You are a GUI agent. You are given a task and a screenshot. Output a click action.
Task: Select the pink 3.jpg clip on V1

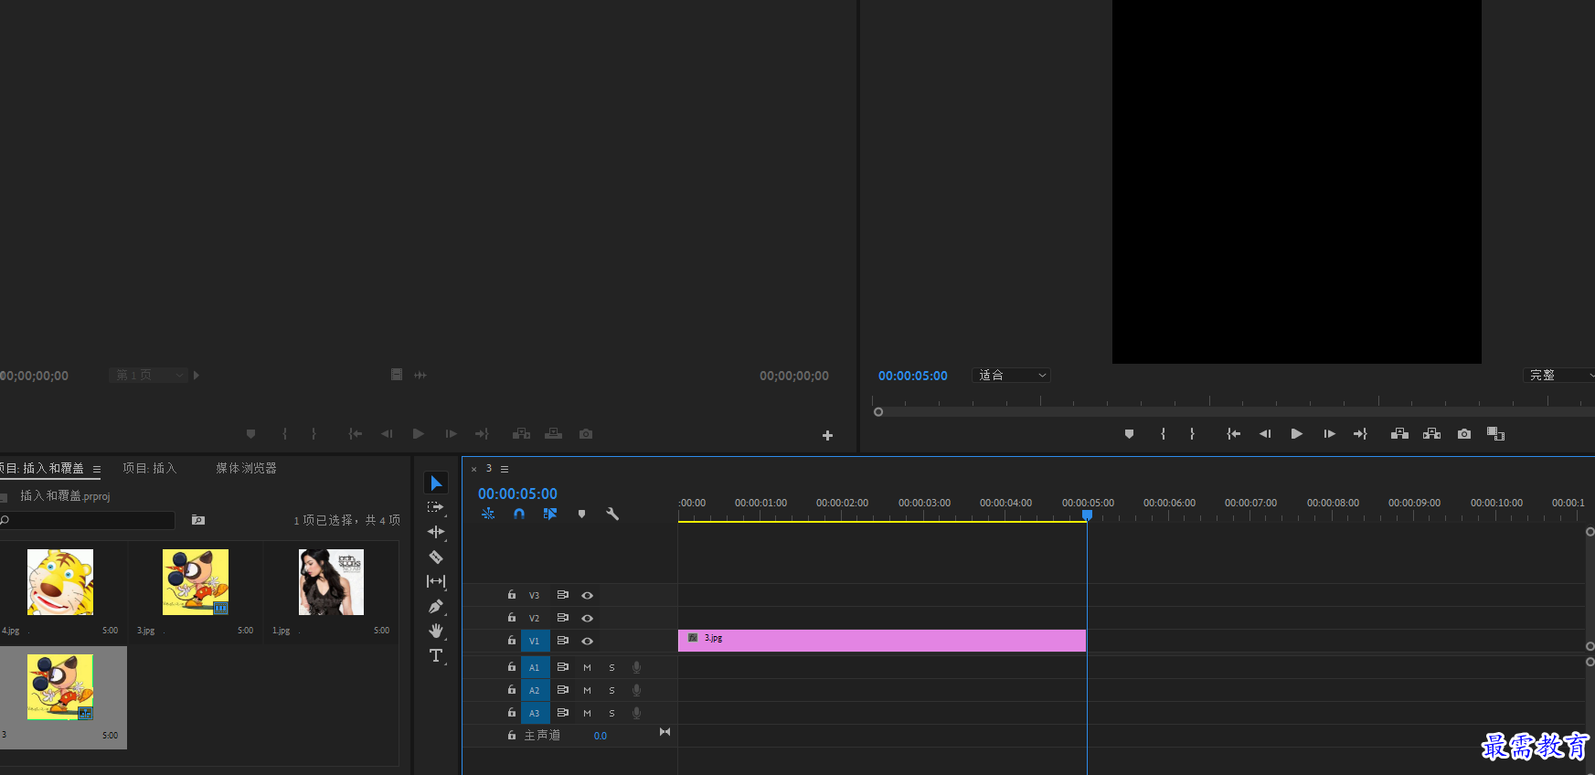pos(882,641)
